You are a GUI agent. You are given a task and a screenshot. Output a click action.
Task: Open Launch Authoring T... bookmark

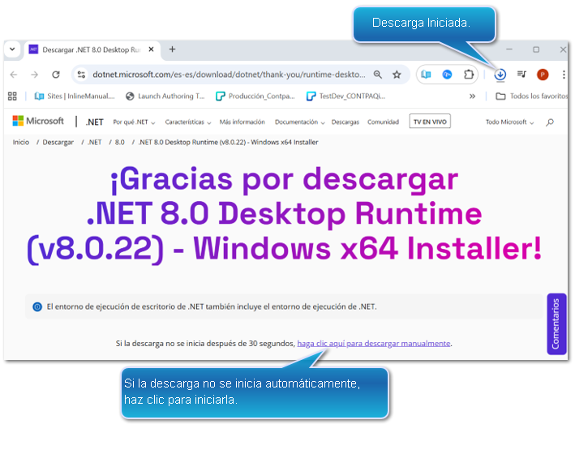tap(165, 96)
